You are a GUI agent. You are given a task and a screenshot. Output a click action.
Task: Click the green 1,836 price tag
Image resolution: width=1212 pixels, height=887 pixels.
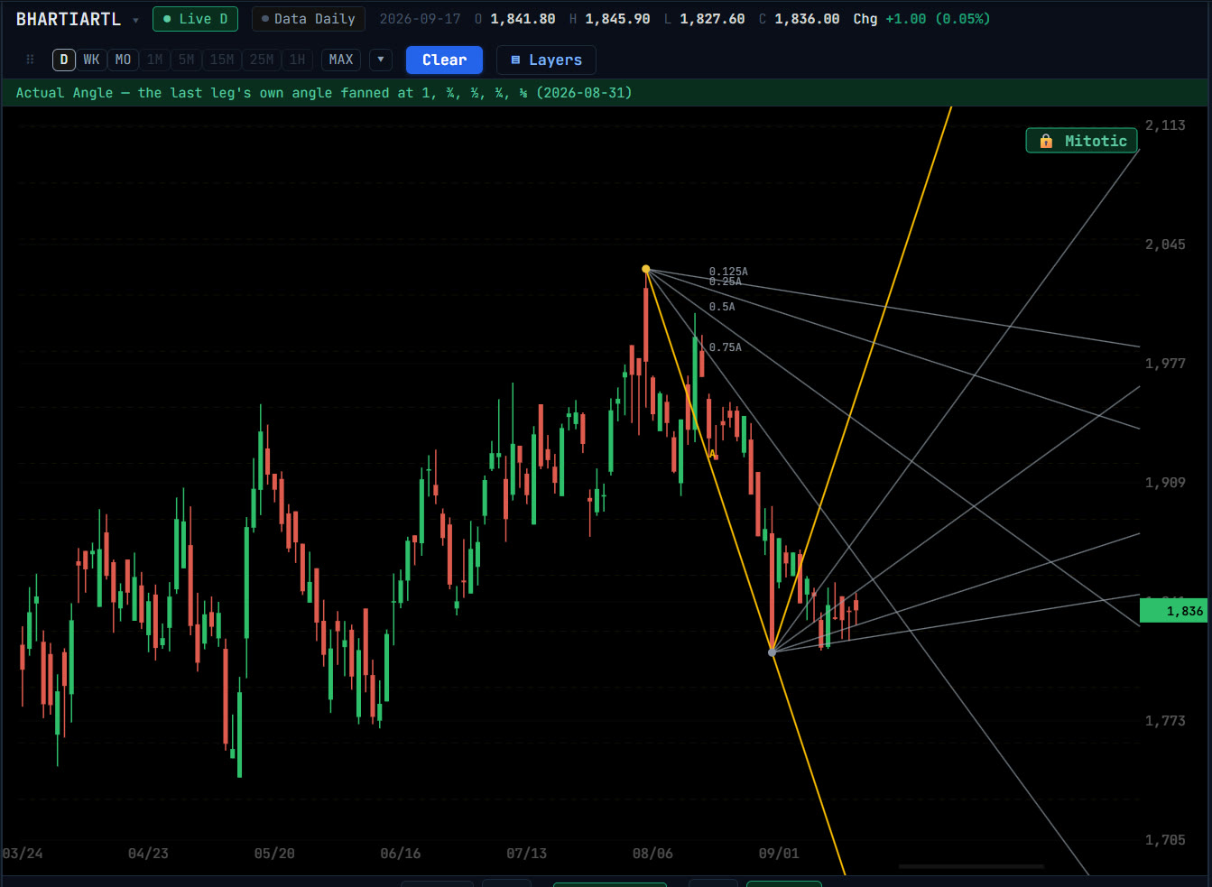[x=1174, y=611]
